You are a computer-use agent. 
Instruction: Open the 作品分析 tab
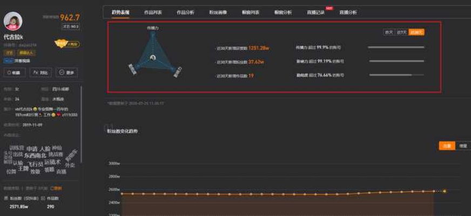tap(185, 12)
